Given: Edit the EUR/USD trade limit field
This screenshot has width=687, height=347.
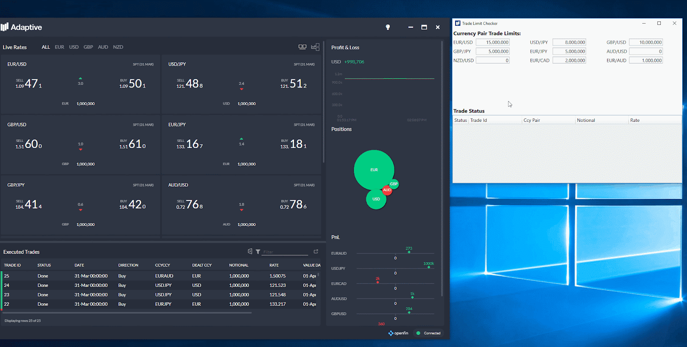Looking at the screenshot, I should [492, 42].
